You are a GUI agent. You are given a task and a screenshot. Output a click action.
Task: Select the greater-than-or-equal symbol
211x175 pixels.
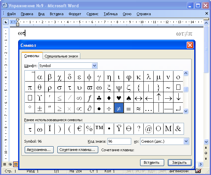pos(59,108)
